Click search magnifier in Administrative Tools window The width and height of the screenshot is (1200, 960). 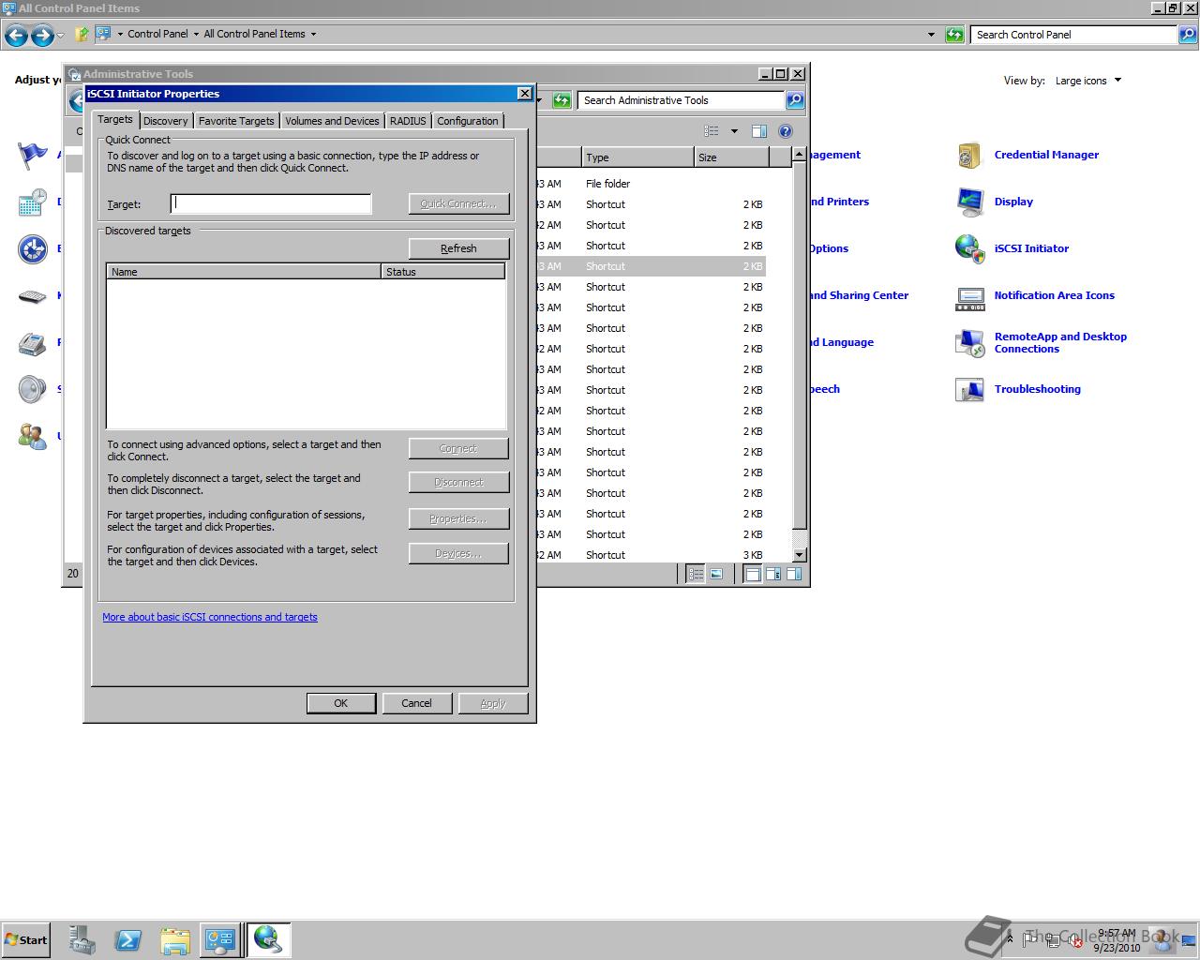point(794,100)
